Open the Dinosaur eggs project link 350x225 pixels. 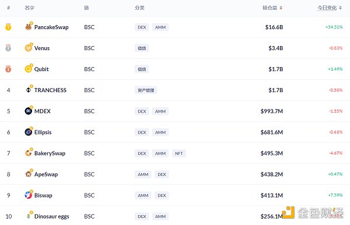pos(51,216)
